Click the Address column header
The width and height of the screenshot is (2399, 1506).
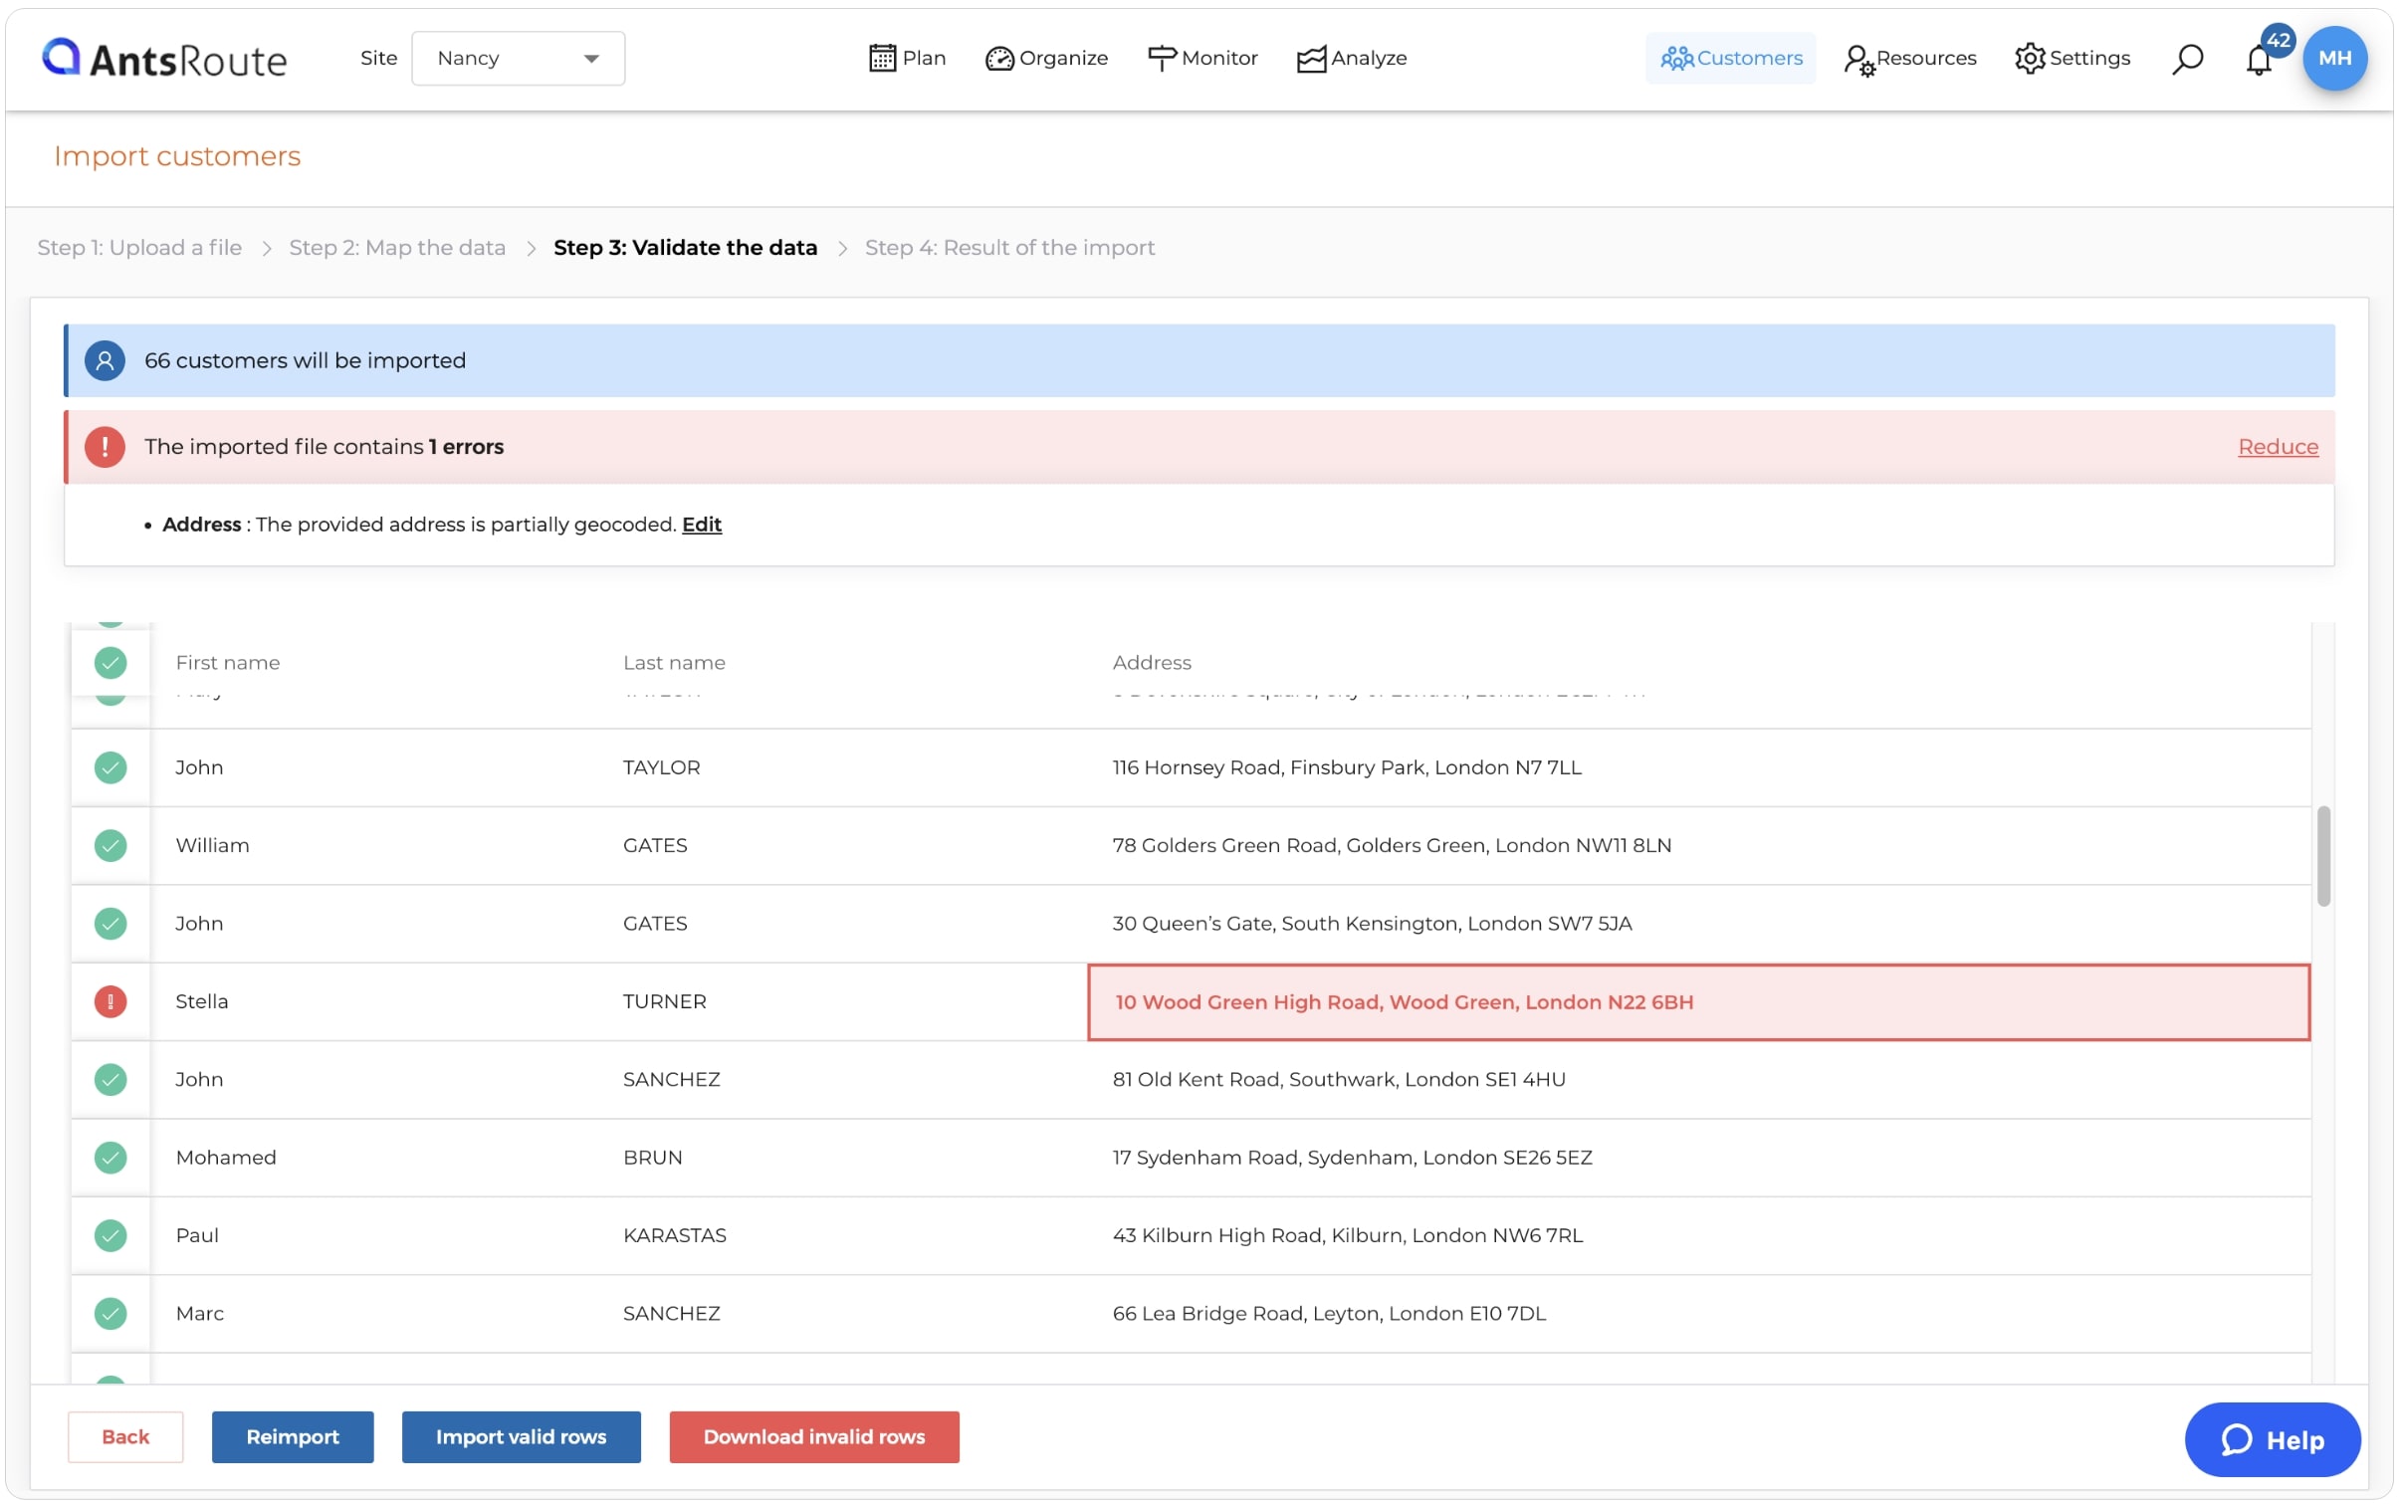pos(1151,662)
